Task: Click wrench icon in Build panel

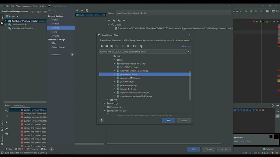Action: tap(7, 122)
